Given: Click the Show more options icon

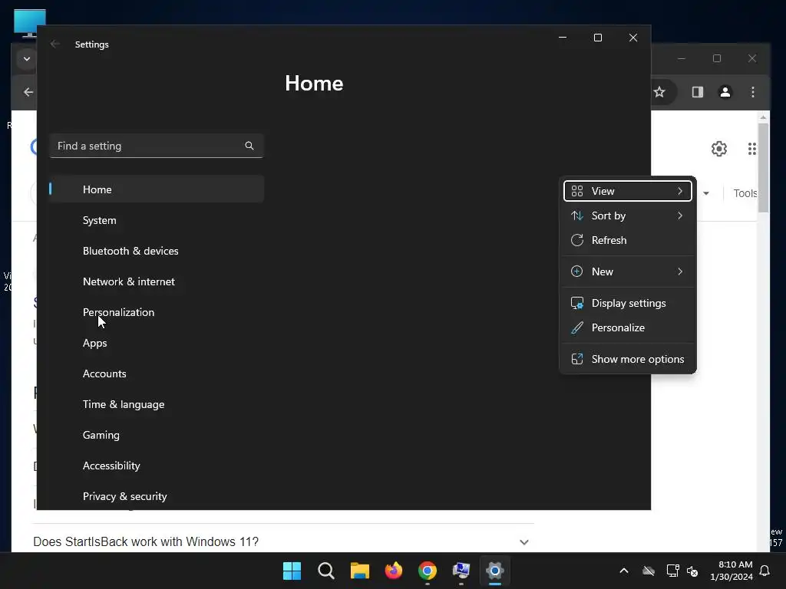Looking at the screenshot, I should (577, 359).
